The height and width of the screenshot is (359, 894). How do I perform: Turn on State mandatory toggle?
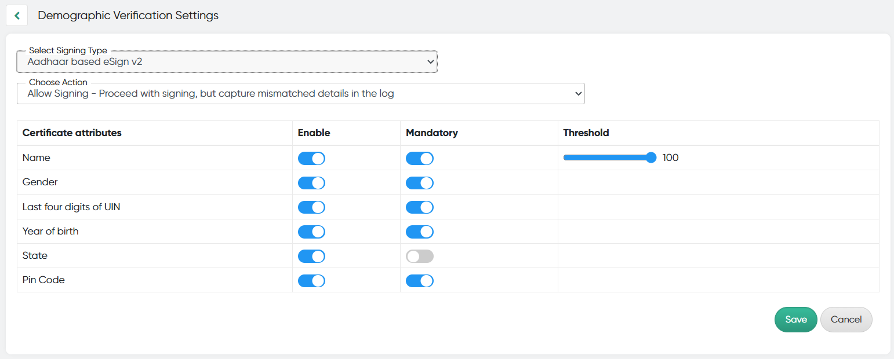(419, 257)
